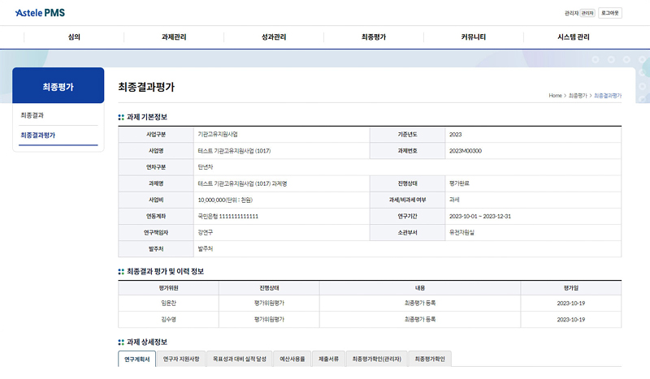Open the 과제관리 menu
This screenshot has height=379, width=650.
pyautogui.click(x=174, y=37)
